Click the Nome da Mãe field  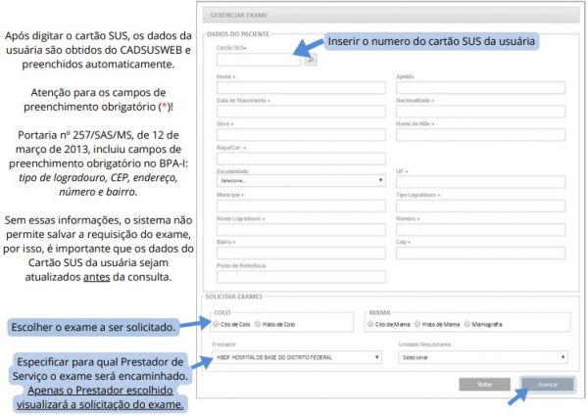point(482,134)
